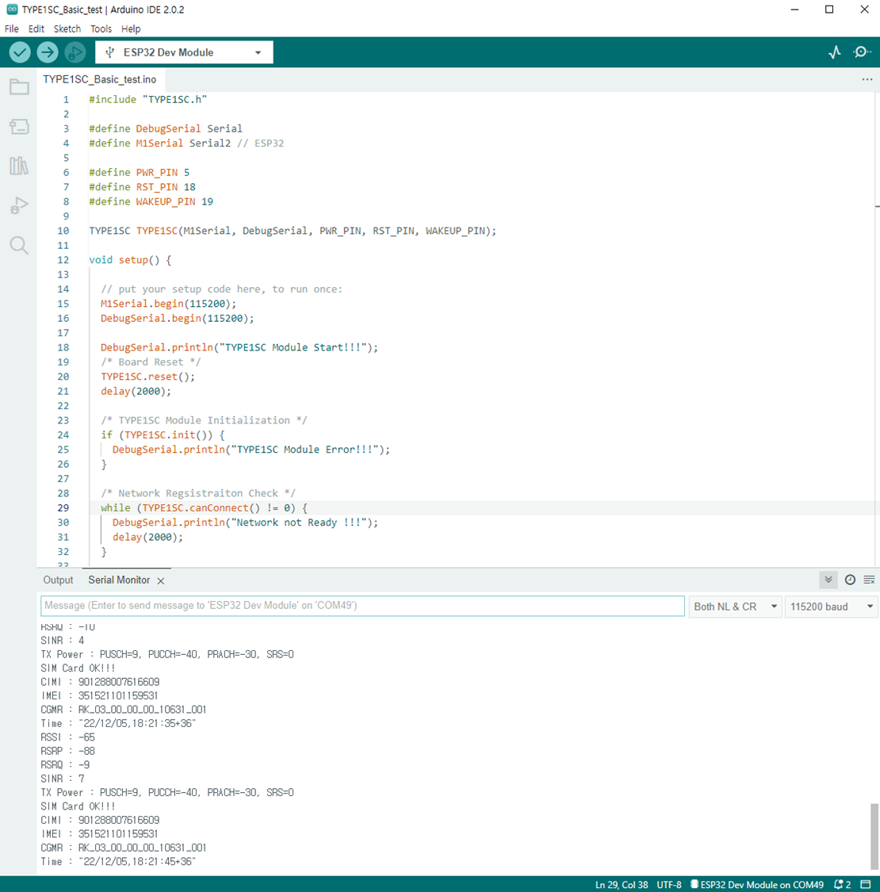Click line number 12 in the gutter
Viewport: 880px width, 892px height.
tap(63, 260)
